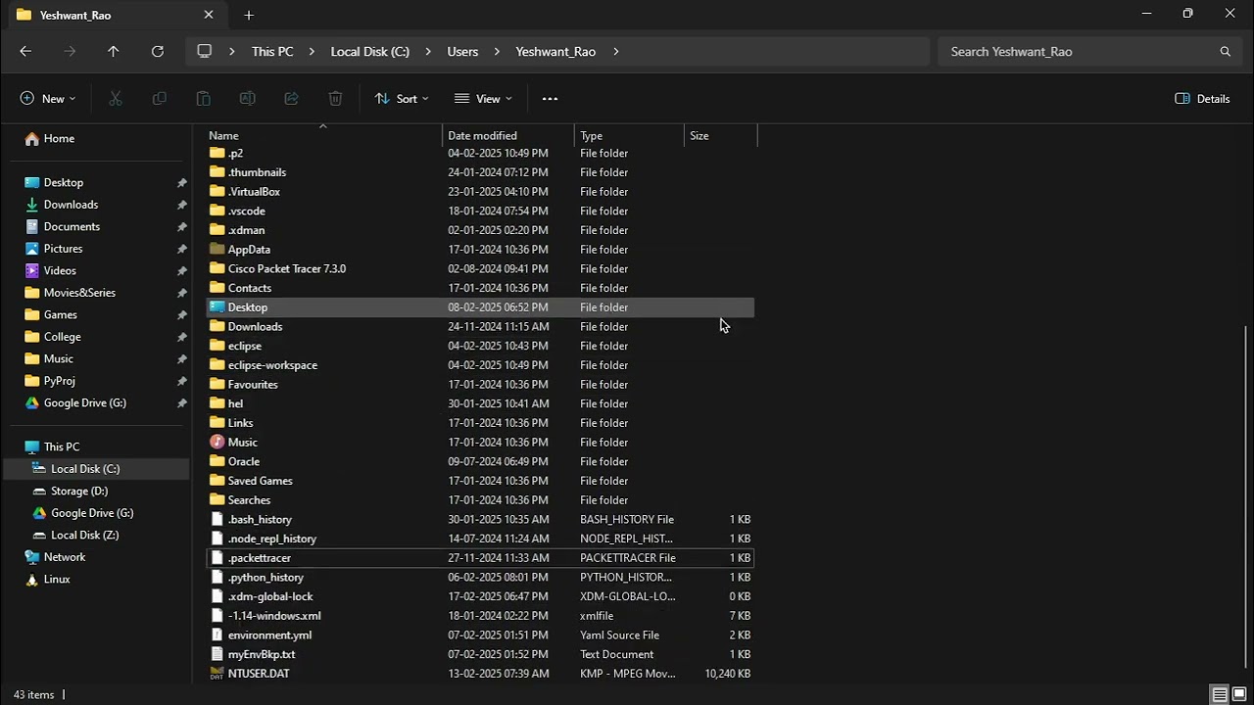Select Storage (D:) in navigation pane
The image size is (1254, 705).
[79, 492]
